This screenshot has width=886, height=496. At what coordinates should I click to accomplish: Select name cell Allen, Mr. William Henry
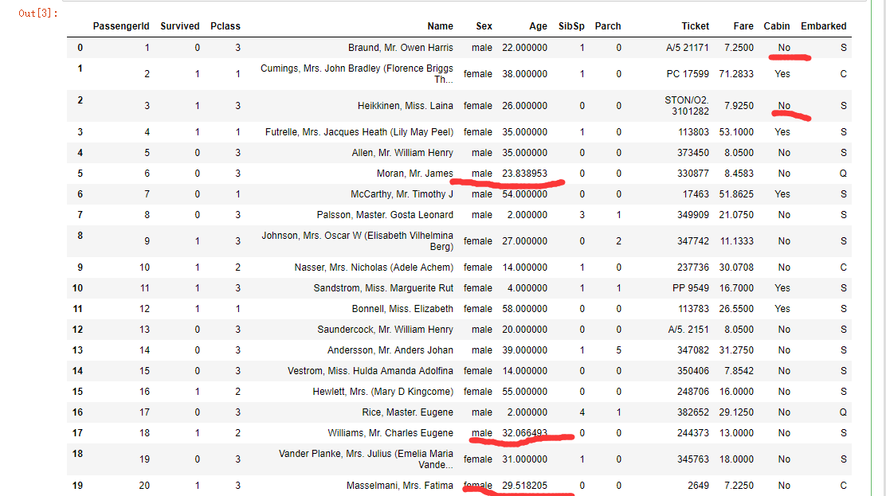[x=402, y=153]
